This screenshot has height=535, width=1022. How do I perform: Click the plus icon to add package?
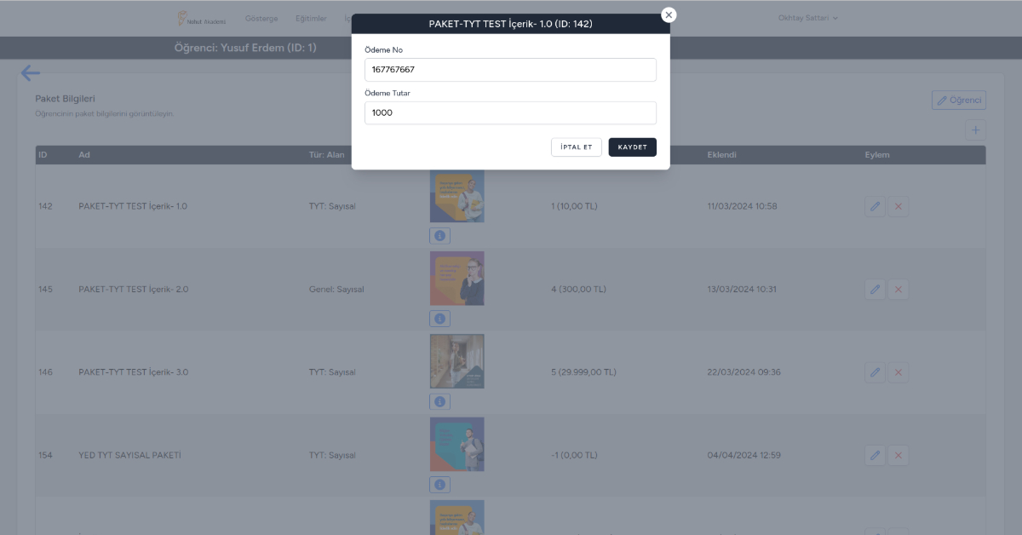[x=975, y=130]
